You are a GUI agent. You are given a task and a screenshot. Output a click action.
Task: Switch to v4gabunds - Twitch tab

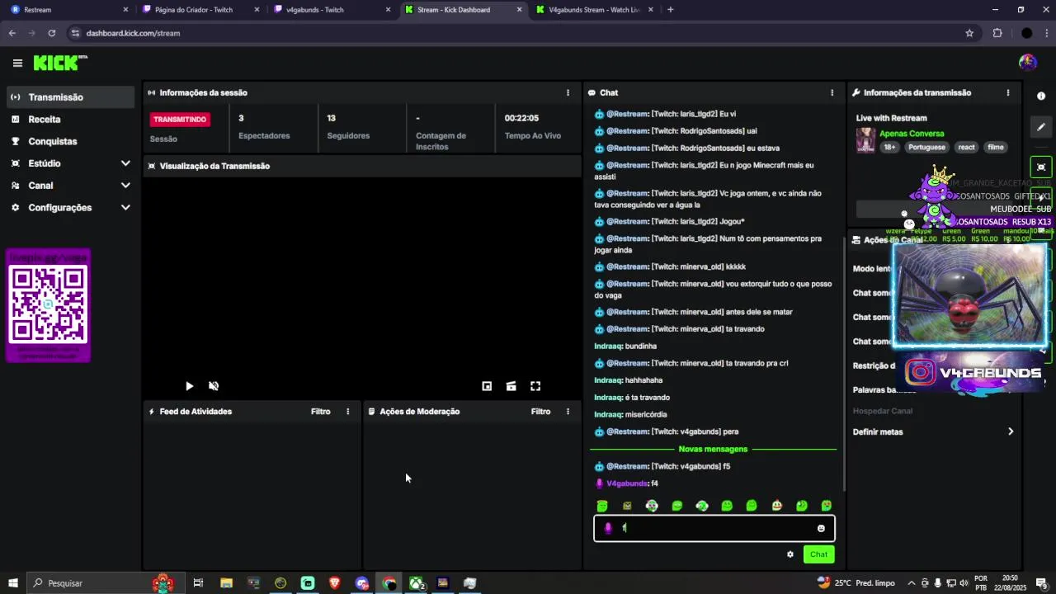[x=332, y=10]
